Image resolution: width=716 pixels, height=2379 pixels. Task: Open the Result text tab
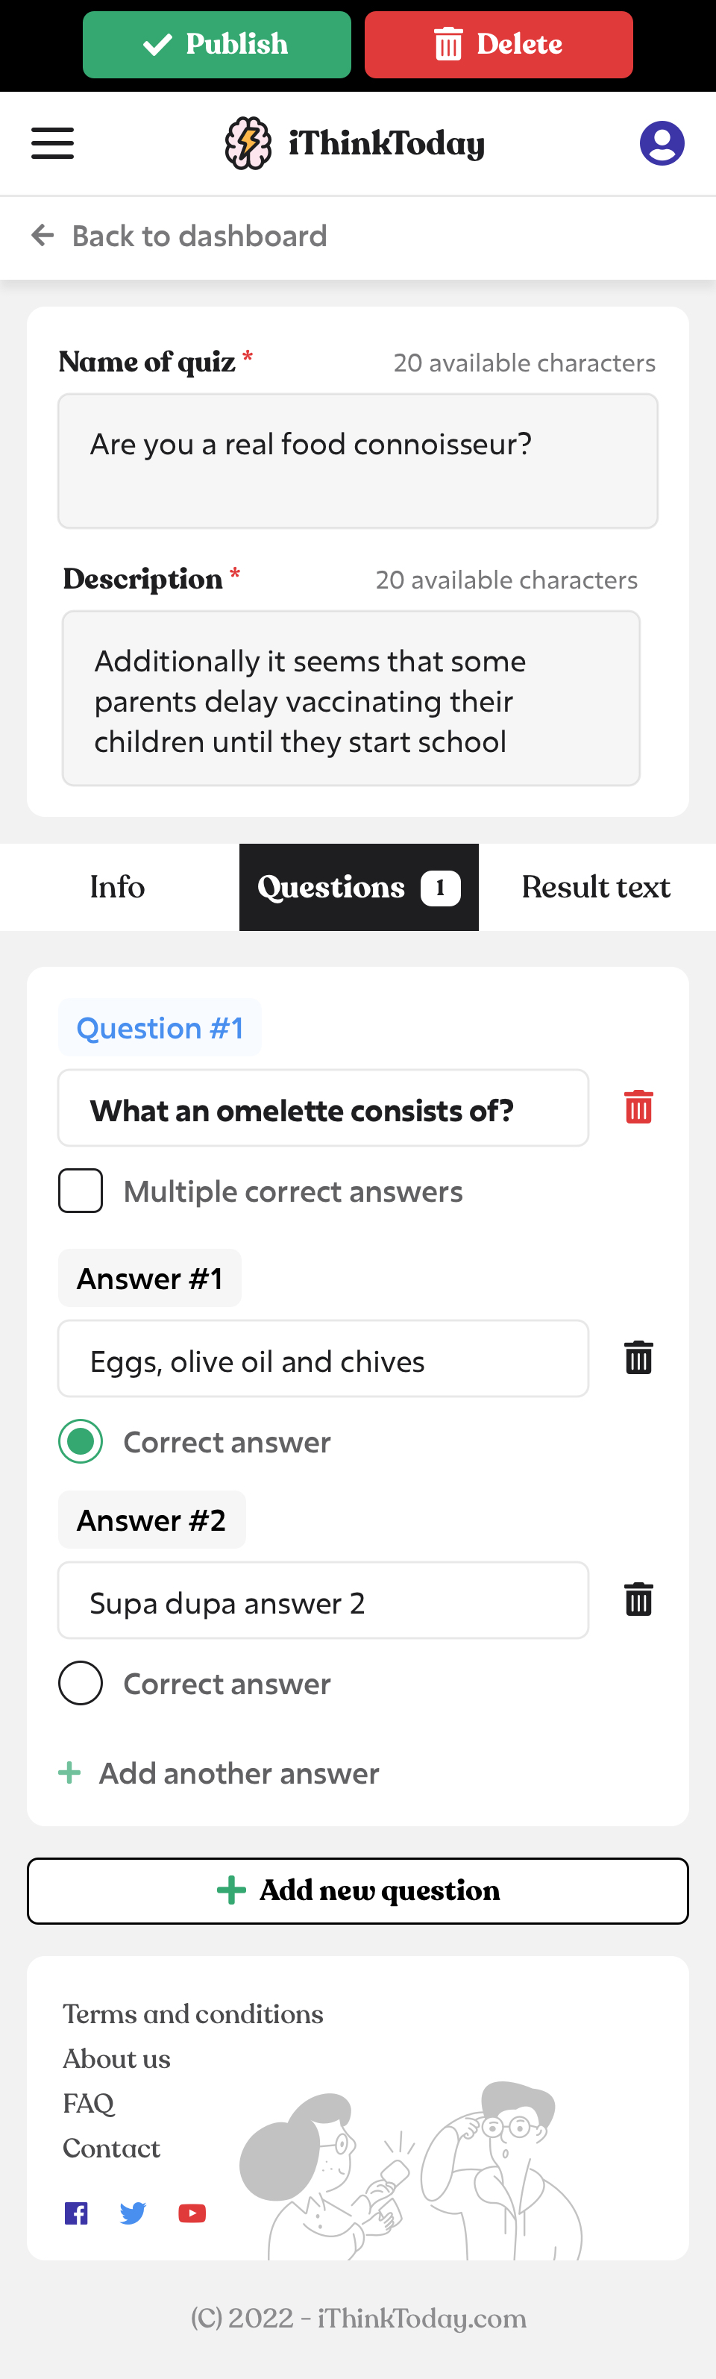pos(596,886)
